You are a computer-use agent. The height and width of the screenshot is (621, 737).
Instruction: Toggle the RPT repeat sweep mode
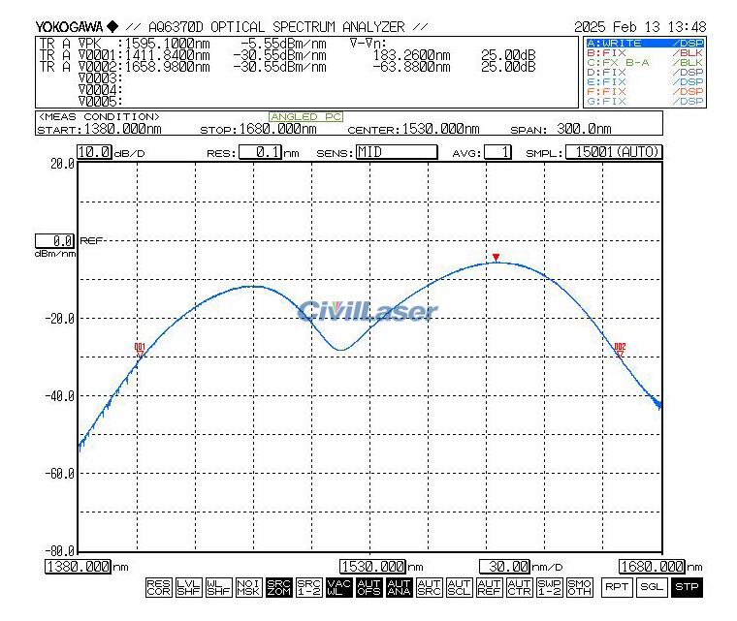click(616, 587)
